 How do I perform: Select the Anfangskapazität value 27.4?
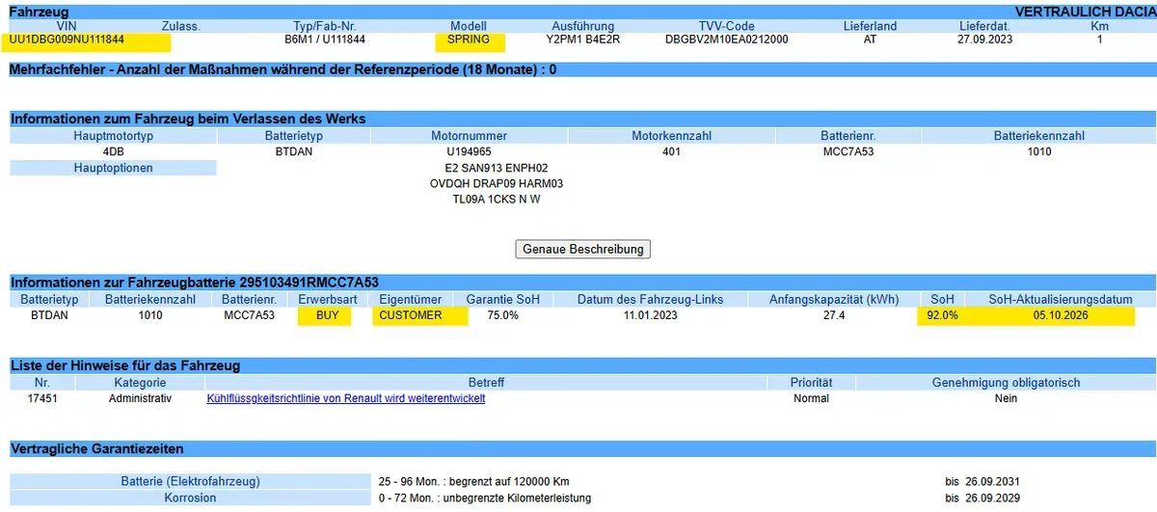[x=835, y=315]
